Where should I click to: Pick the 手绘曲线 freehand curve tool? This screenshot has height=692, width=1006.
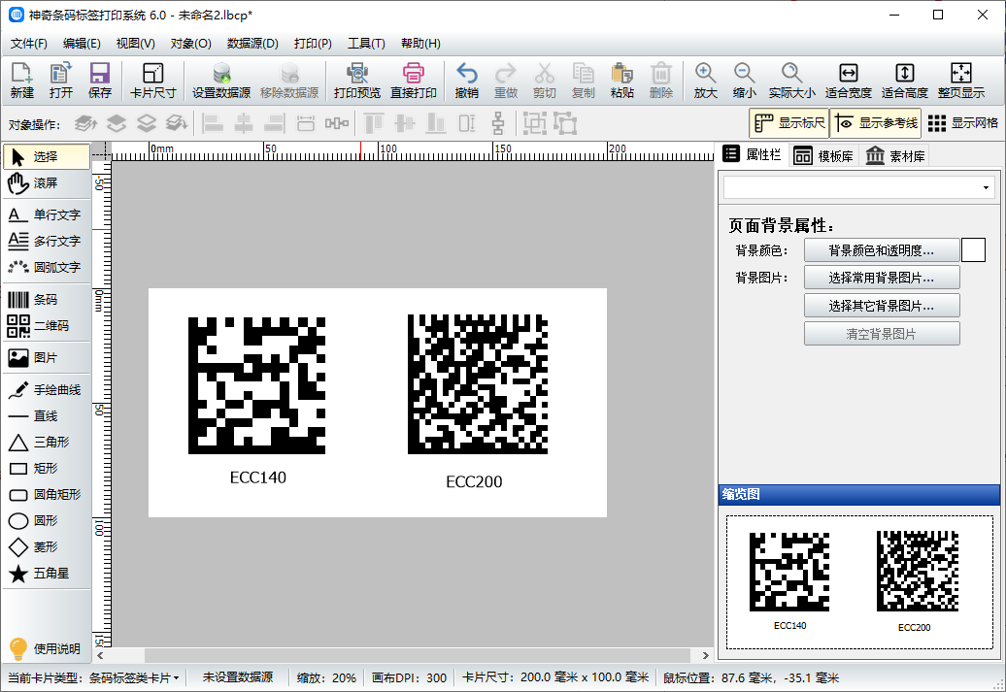click(x=47, y=390)
